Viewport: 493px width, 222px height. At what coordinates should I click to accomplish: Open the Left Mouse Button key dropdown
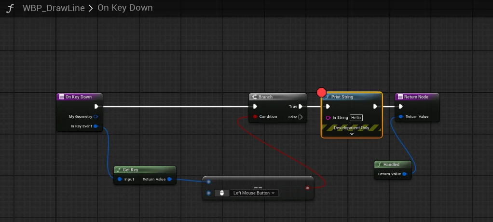tap(254, 193)
